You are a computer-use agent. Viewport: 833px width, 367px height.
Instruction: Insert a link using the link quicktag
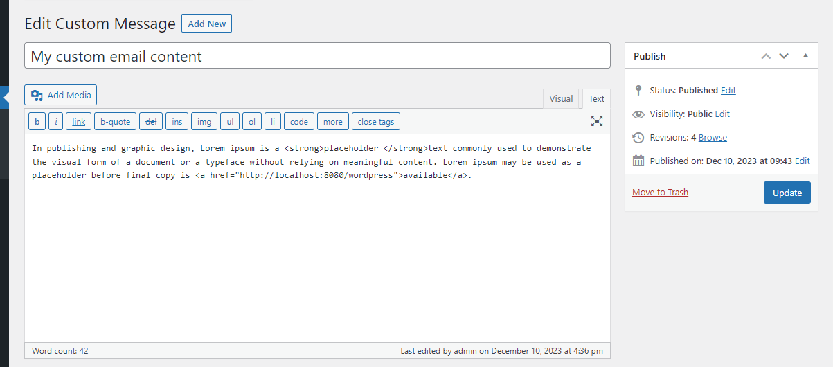78,122
